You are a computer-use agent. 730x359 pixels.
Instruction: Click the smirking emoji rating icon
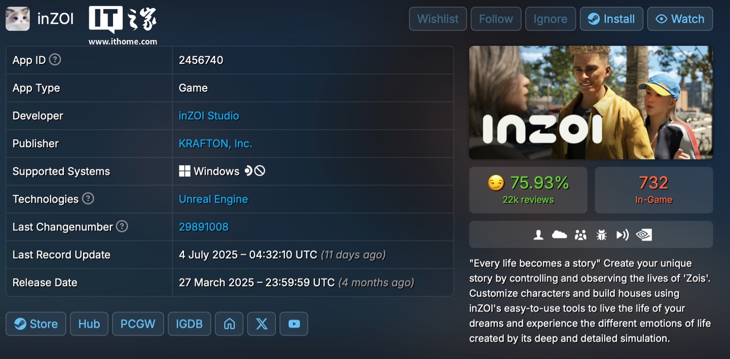496,183
